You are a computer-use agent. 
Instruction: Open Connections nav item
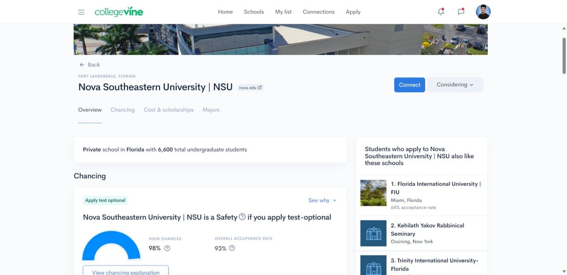[319, 12]
